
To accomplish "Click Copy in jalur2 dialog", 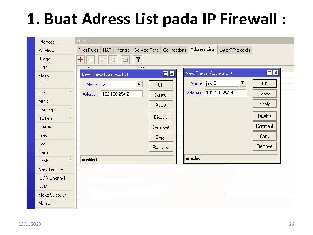I will [265, 136].
